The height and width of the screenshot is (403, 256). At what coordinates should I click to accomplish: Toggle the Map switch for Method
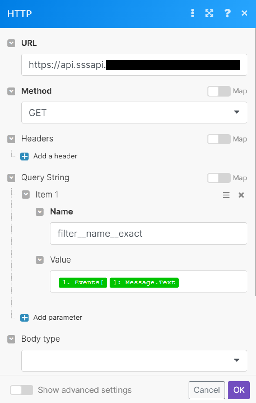tap(219, 91)
